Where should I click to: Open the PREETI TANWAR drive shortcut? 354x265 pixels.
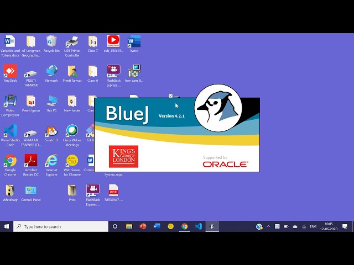[31, 78]
